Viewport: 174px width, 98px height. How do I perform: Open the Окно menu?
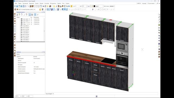pyautogui.click(x=63, y=4)
